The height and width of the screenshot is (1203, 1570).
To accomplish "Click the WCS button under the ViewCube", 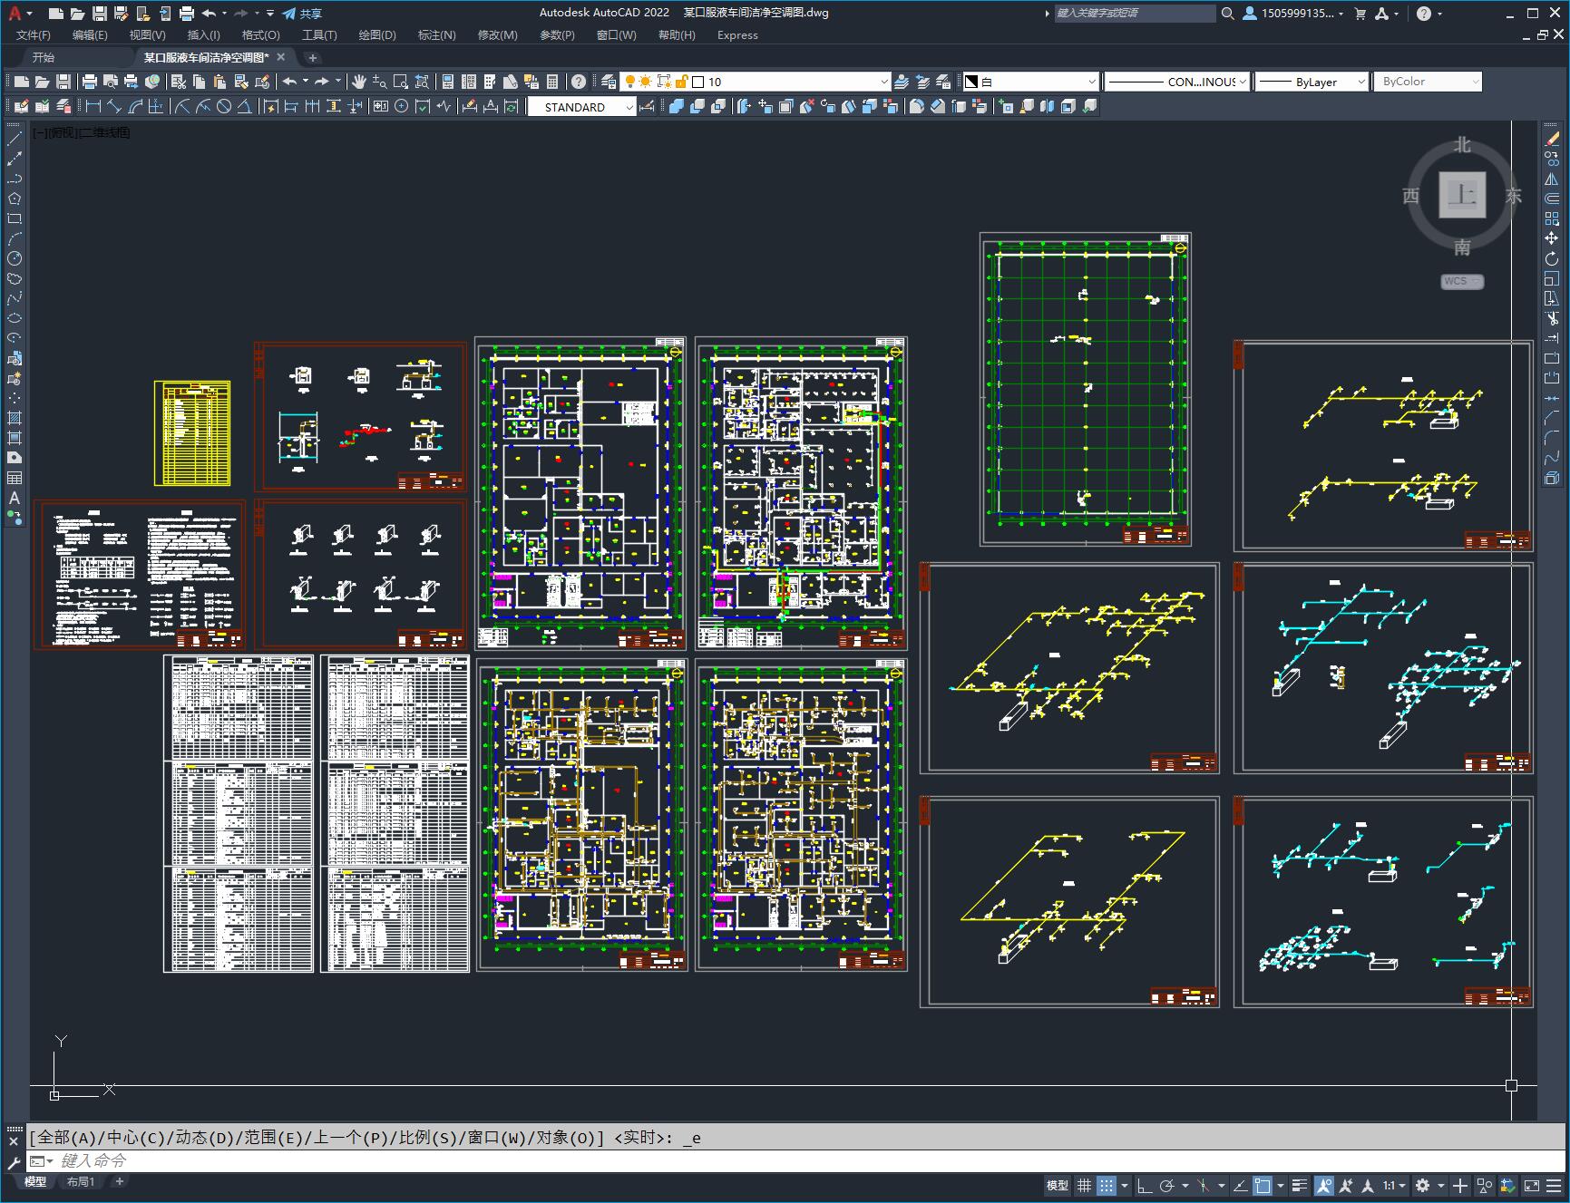I will (x=1461, y=281).
